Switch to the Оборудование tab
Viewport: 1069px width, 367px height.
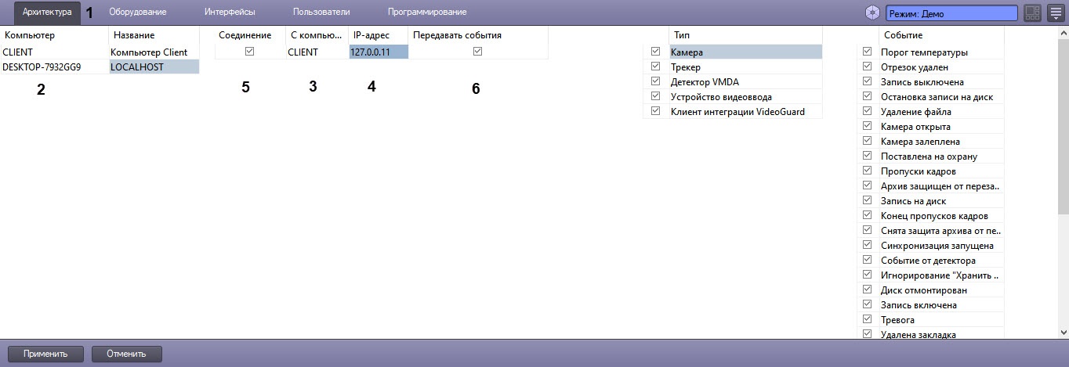click(x=137, y=12)
